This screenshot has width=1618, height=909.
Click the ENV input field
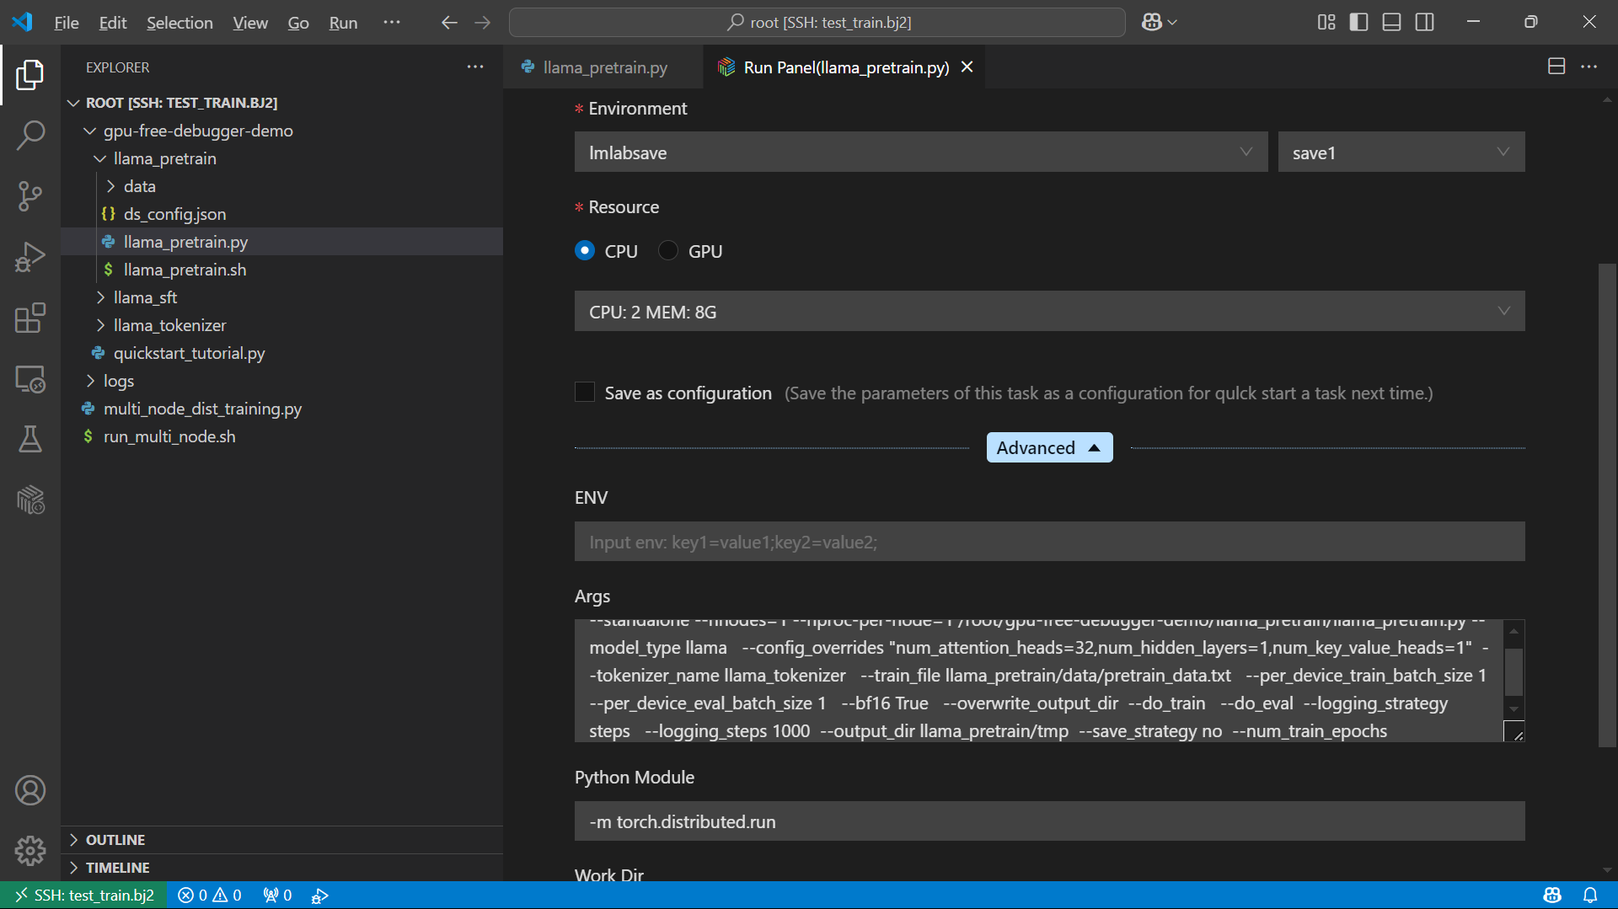coord(1049,542)
